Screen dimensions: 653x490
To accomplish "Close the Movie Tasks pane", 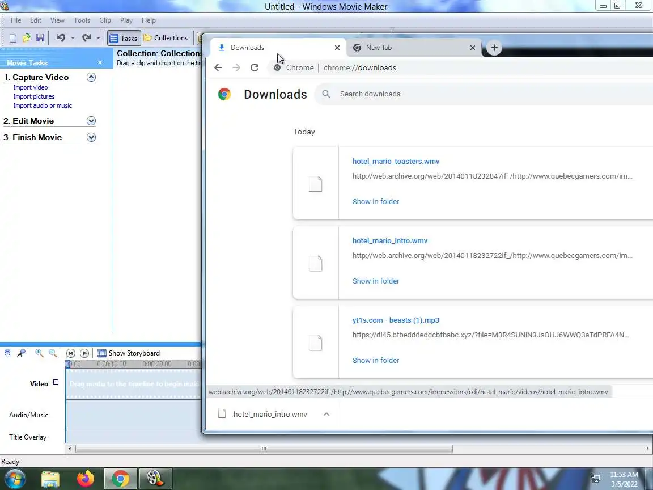I will click(x=100, y=62).
